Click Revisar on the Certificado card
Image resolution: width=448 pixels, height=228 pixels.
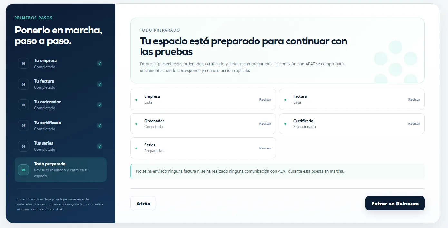coord(414,124)
